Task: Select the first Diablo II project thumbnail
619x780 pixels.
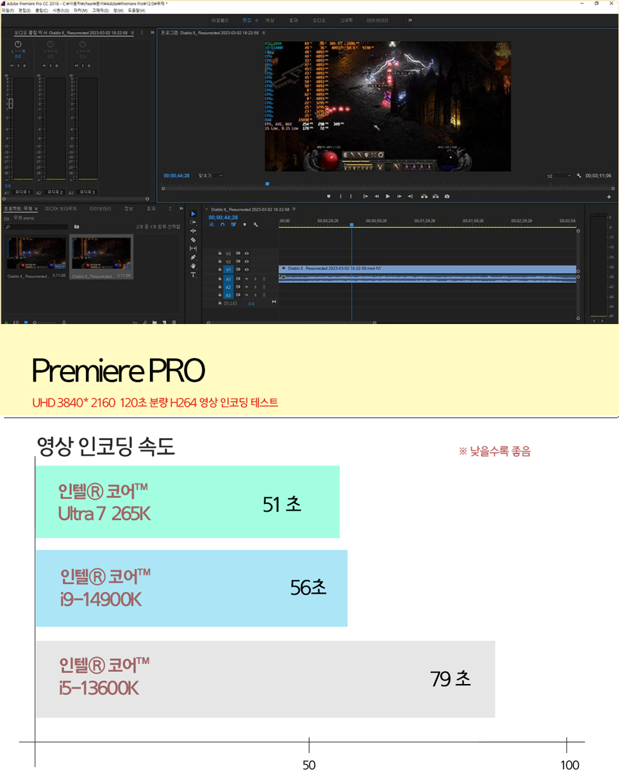Action: pyautogui.click(x=36, y=253)
